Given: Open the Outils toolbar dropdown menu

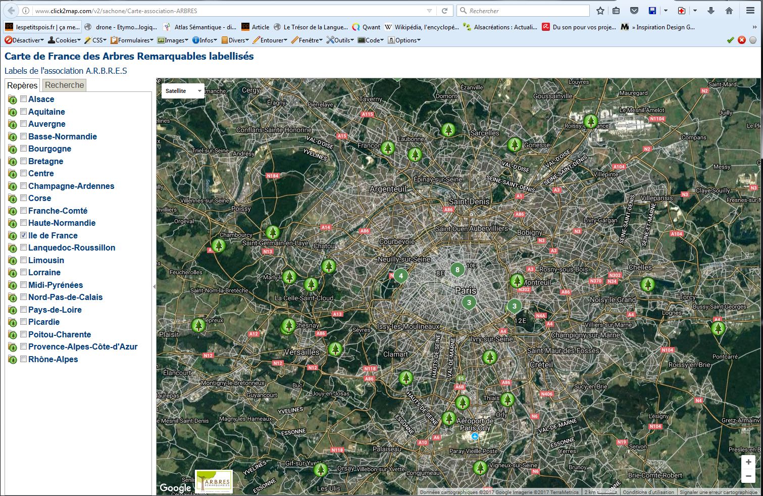Looking at the screenshot, I should (340, 40).
